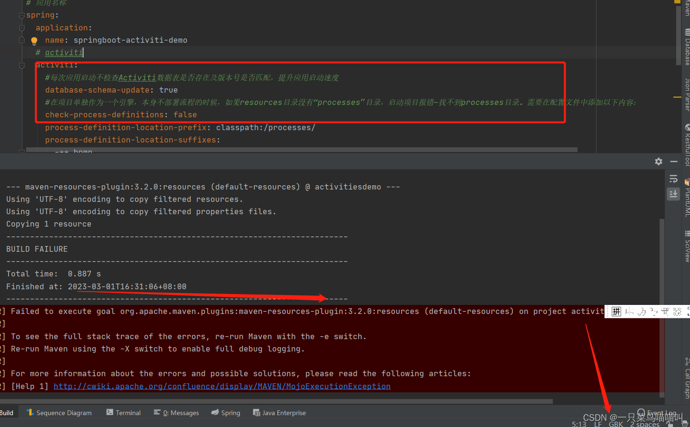Click the build output horizontal scrollbar
Screen dimensions: 690x427
(x=276, y=401)
